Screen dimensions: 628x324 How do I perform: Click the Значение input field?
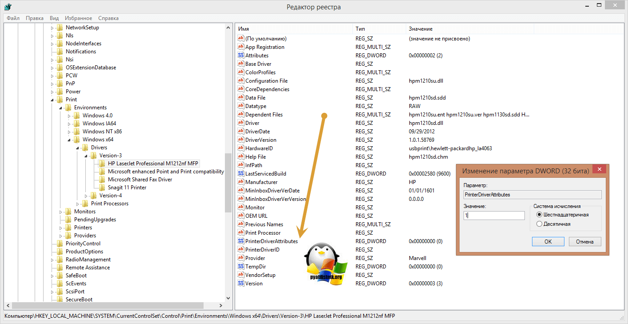494,216
